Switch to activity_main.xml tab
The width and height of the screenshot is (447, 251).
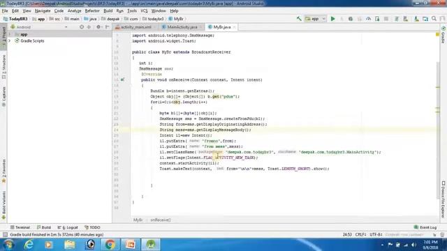(135, 27)
